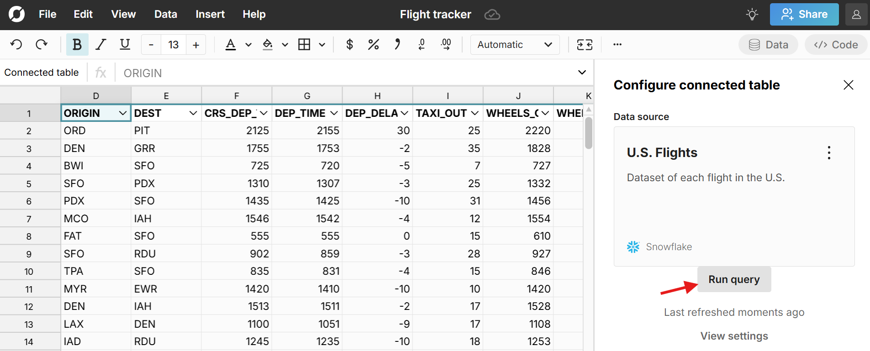Screen dimensions: 870x351
Task: Toggle italic formatting
Action: 101,45
